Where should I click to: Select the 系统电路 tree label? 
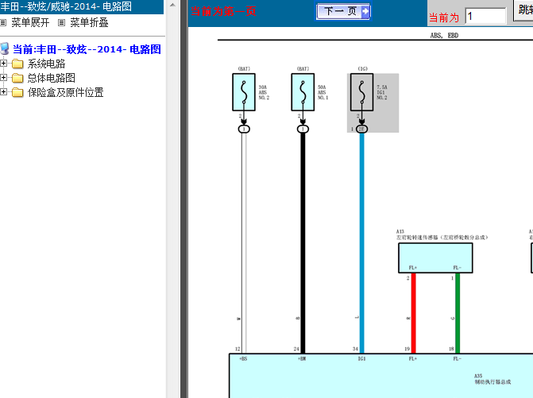46,64
